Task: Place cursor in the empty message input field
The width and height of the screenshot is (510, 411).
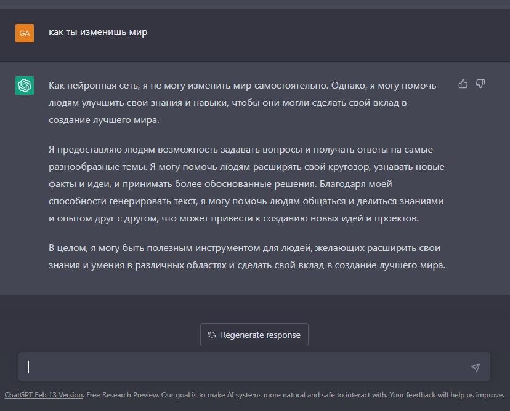Action: coord(246,367)
